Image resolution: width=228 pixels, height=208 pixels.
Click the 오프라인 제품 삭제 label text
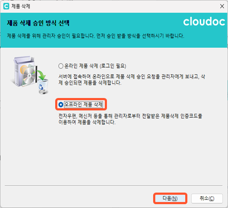click(x=83, y=104)
